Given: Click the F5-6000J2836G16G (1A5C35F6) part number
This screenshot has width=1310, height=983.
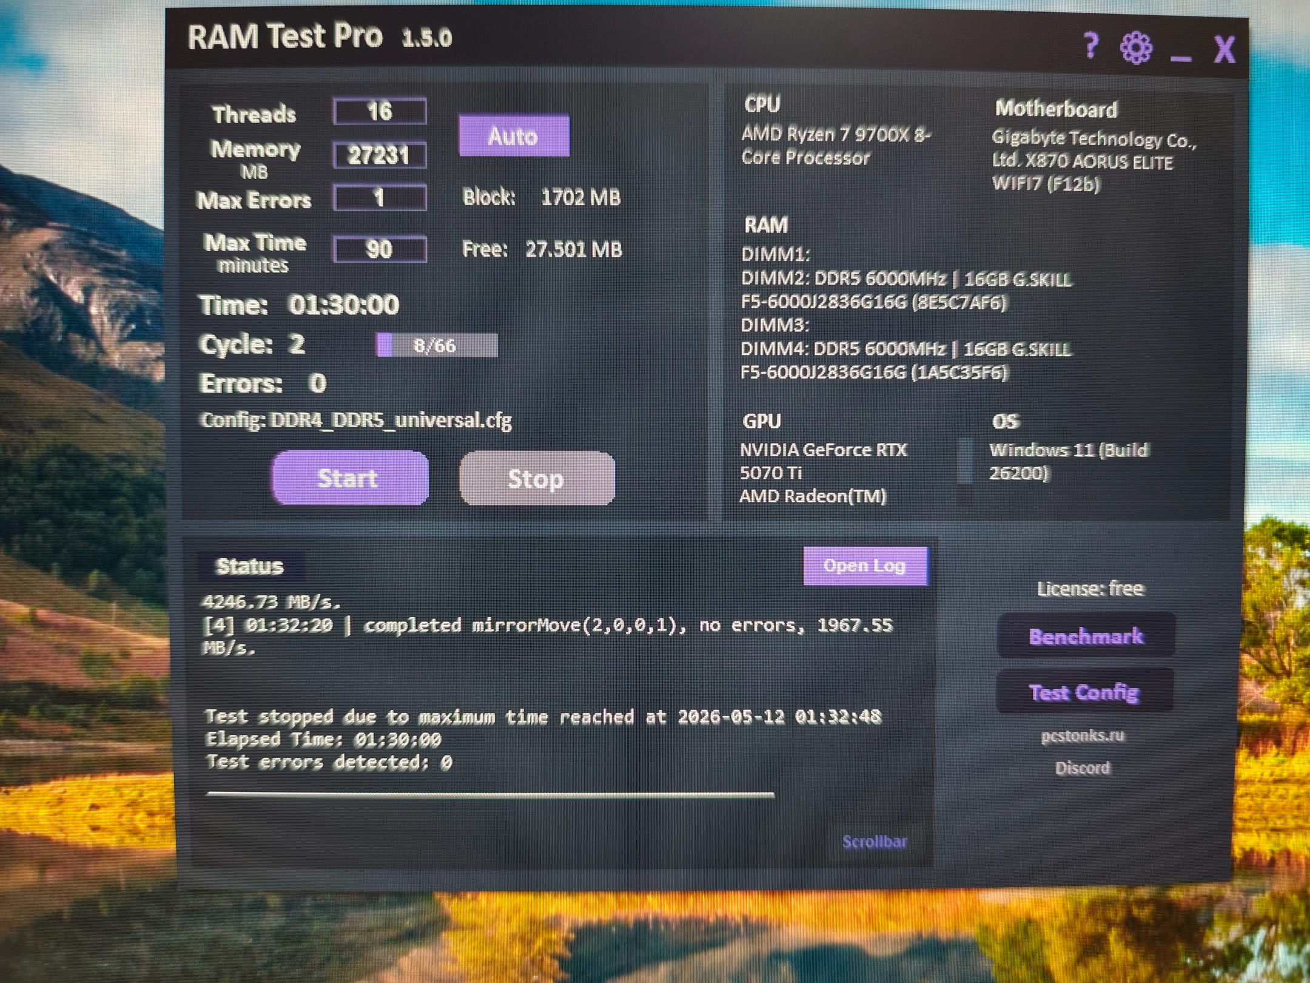Looking at the screenshot, I should (874, 372).
